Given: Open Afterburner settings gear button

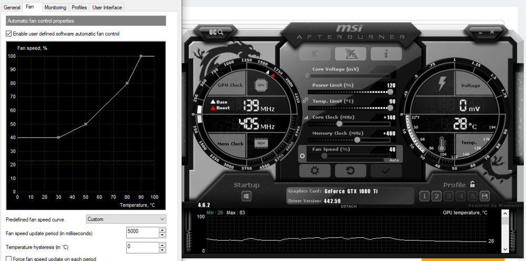Looking at the screenshot, I should tap(315, 171).
